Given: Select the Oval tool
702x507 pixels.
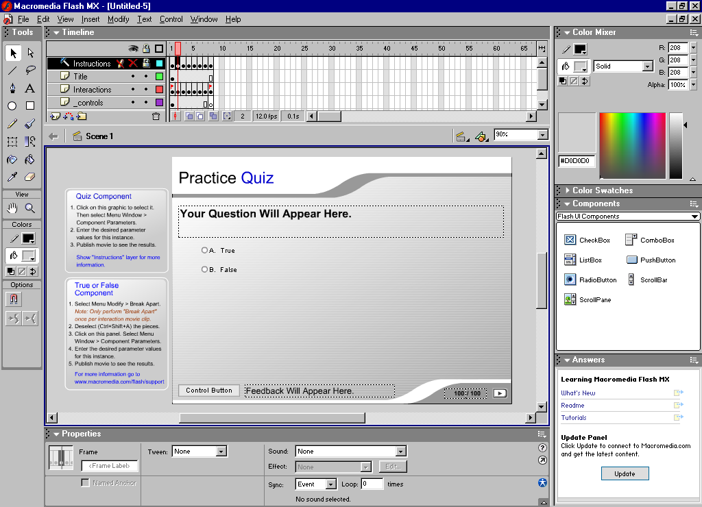Looking at the screenshot, I should click(12, 106).
